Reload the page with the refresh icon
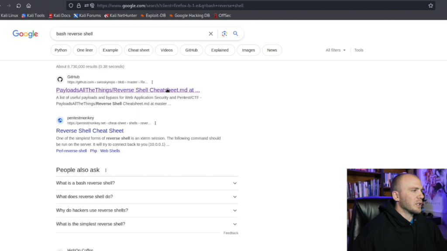447x251 pixels. point(18,5)
